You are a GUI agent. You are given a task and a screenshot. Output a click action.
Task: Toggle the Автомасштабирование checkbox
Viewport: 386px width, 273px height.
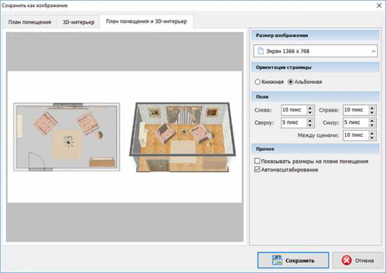coord(258,170)
